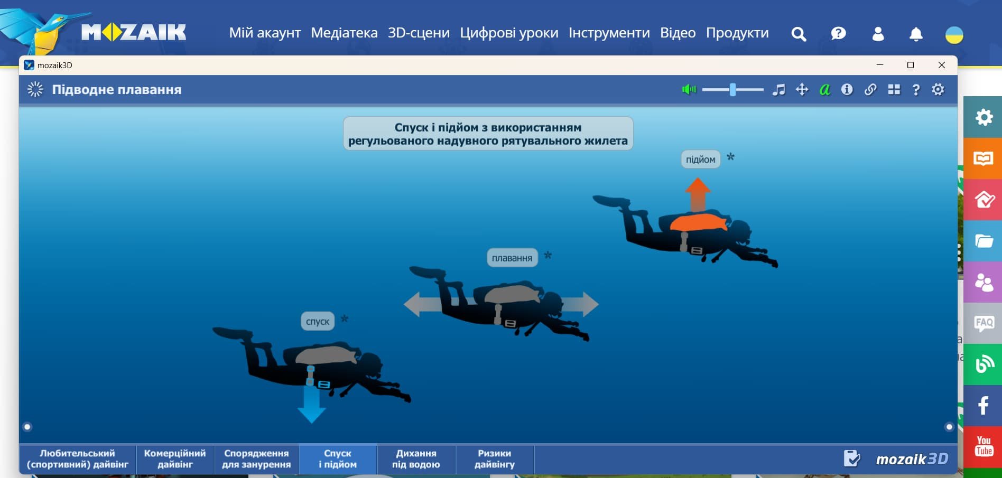The width and height of the screenshot is (1002, 478).
Task: Activate the move/pan tool icon
Action: (x=801, y=90)
